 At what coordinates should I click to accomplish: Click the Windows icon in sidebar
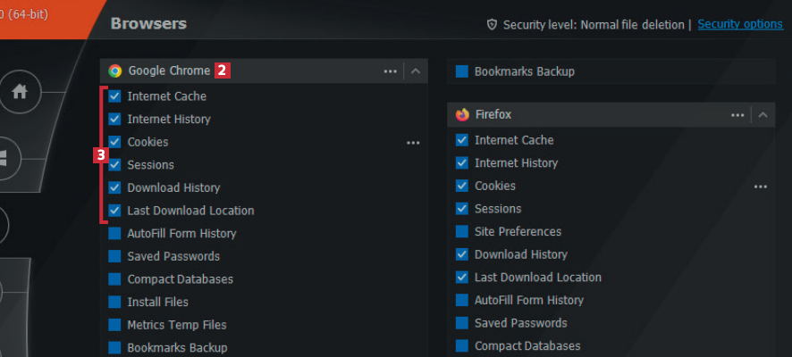(x=4, y=158)
